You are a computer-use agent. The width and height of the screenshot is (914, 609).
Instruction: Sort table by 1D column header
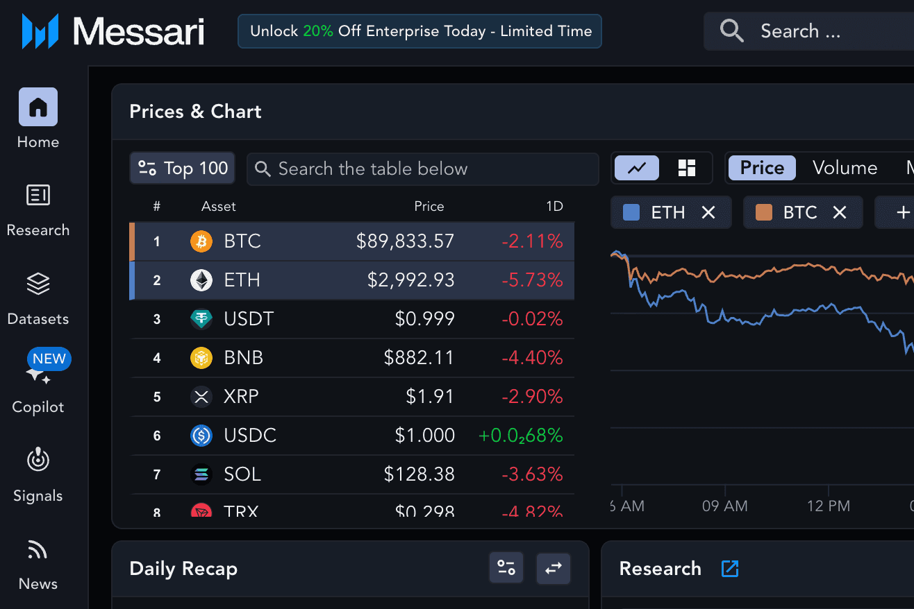pyautogui.click(x=554, y=206)
